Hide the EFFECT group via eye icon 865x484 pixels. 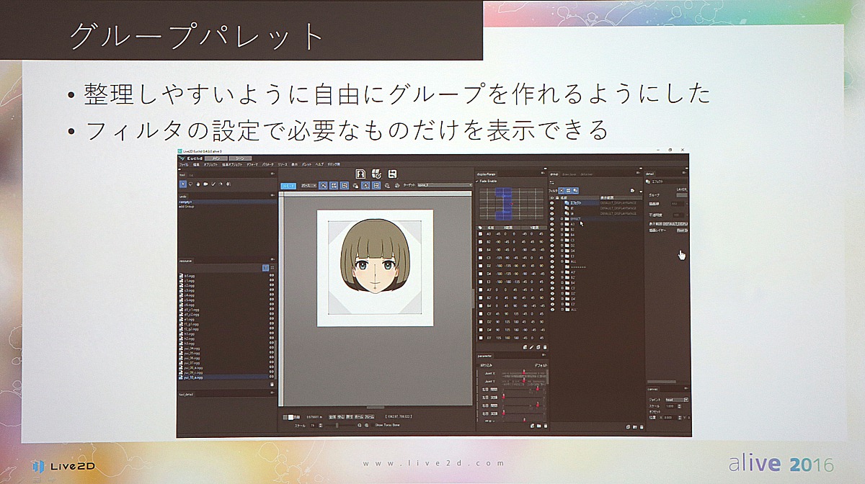tap(553, 218)
